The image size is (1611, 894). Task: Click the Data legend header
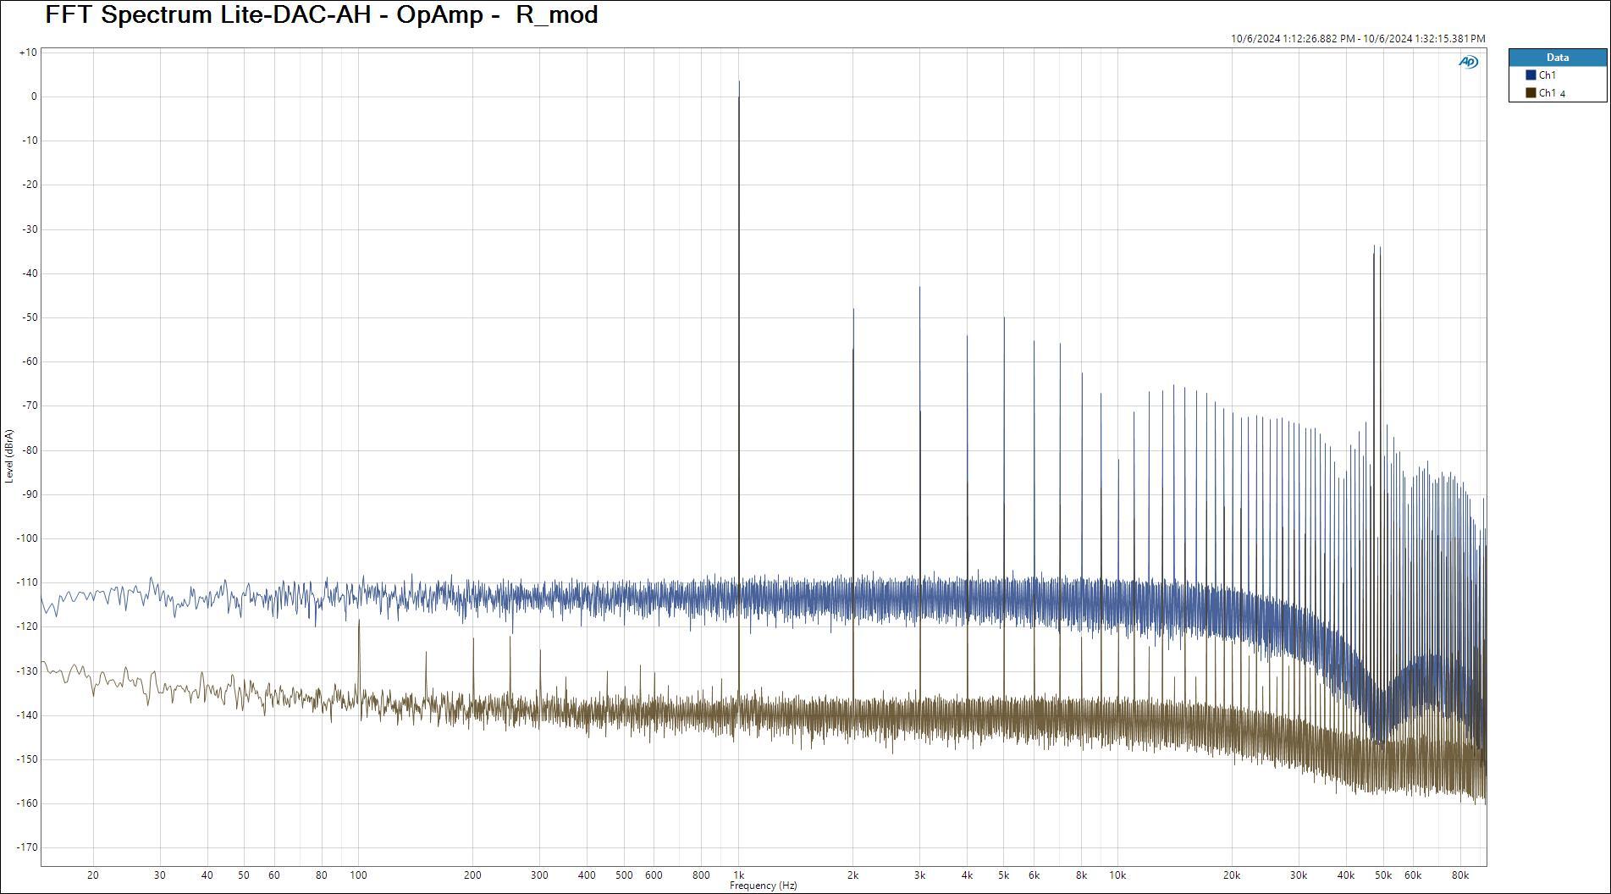click(1558, 58)
